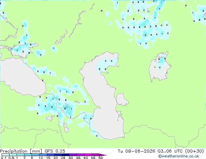
Task: Click the 'Precipitation [mm]' title text
Action: (x=21, y=151)
